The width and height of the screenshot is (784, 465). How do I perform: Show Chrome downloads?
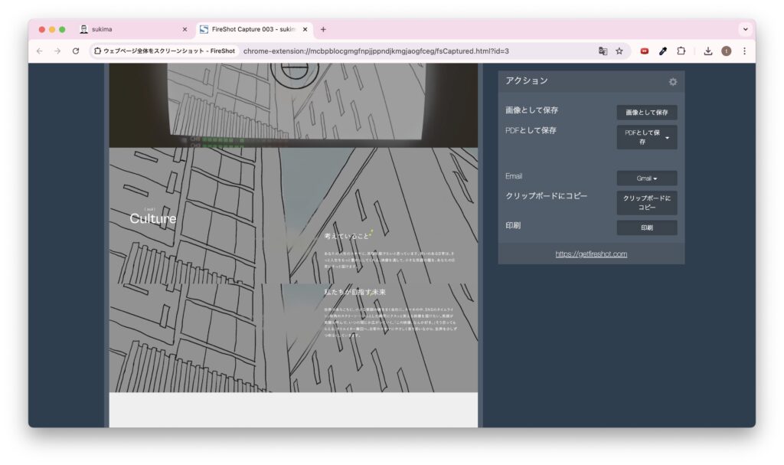pos(708,51)
